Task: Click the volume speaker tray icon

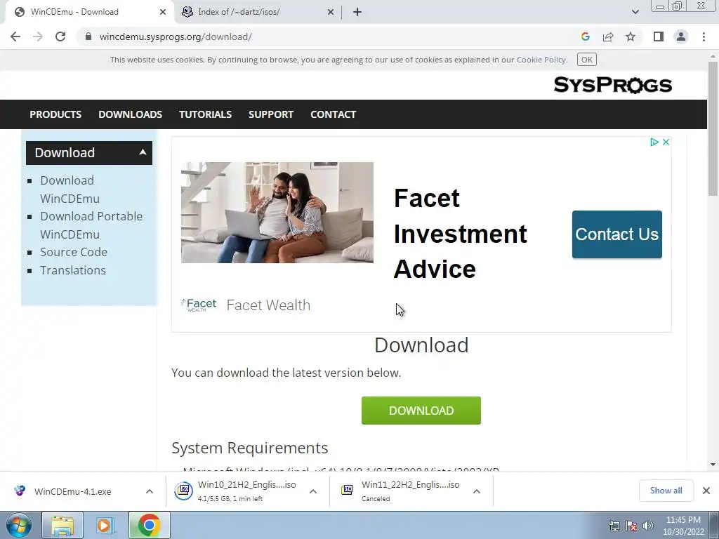Action: [648, 526]
